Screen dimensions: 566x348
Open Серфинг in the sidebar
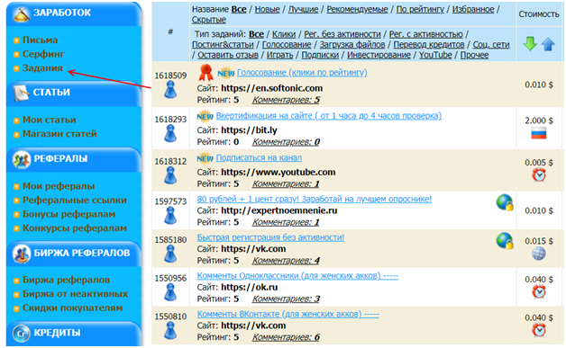(43, 54)
